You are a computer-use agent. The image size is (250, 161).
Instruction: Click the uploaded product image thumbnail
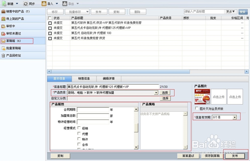click(x=202, y=97)
